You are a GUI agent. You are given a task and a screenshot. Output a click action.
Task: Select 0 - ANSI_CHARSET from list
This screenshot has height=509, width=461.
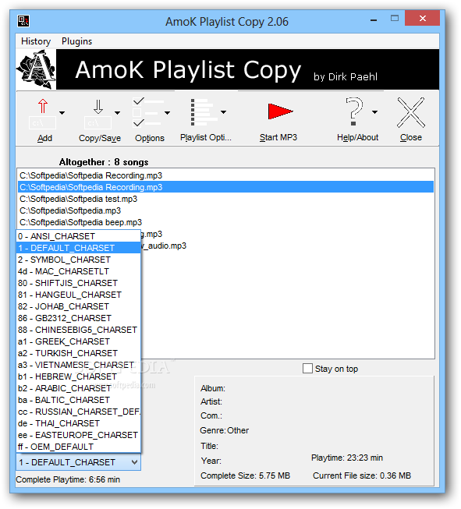point(78,236)
